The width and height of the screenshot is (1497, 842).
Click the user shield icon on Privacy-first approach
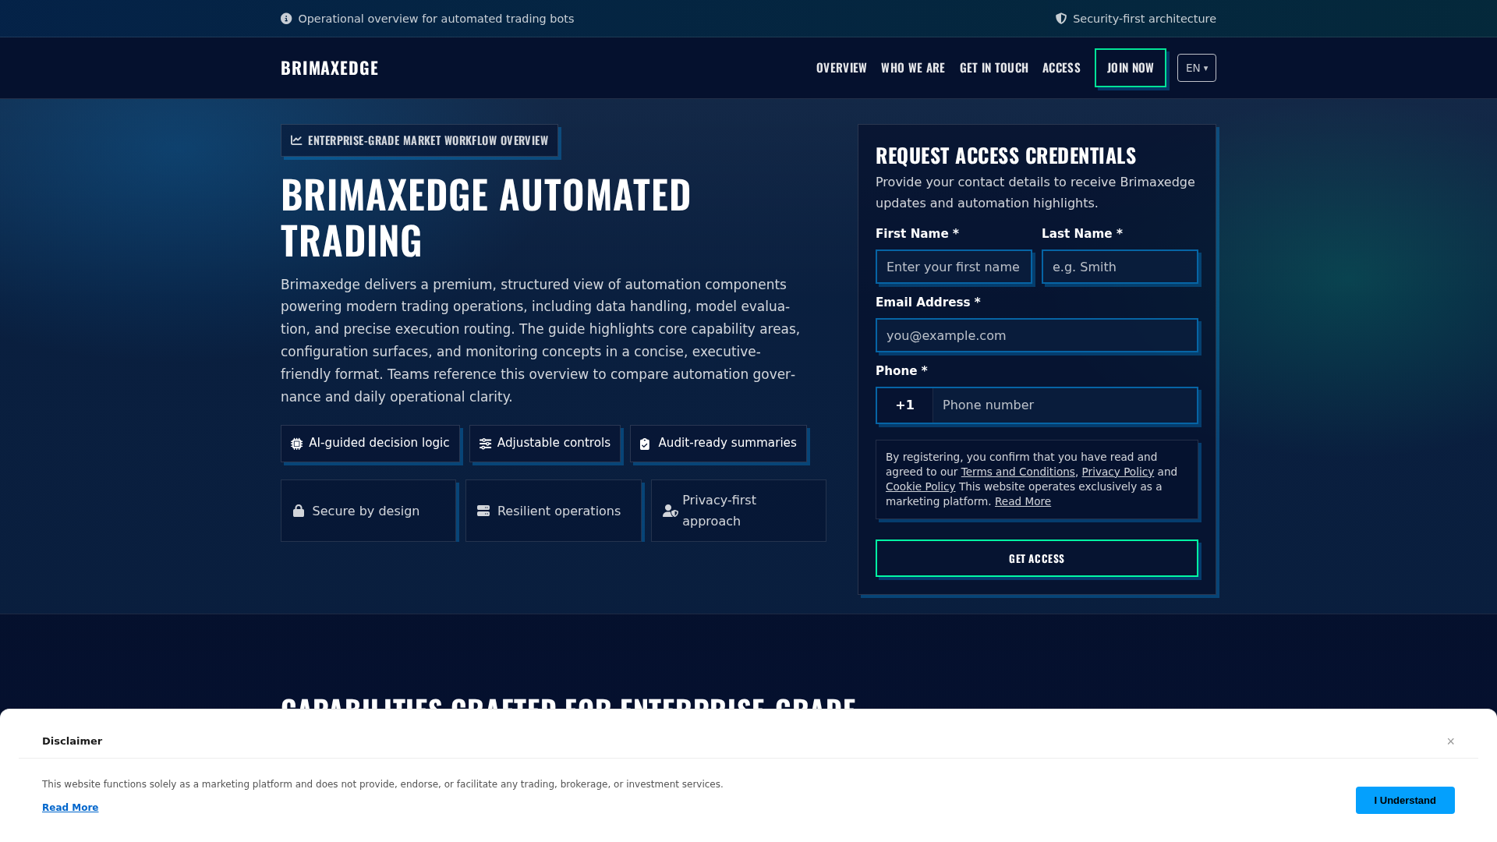coord(671,511)
